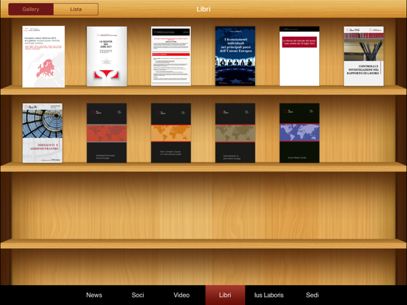Select the Libri tab
The height and width of the screenshot is (305, 407).
tap(225, 295)
